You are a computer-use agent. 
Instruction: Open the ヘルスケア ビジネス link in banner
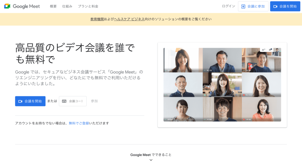click(129, 19)
